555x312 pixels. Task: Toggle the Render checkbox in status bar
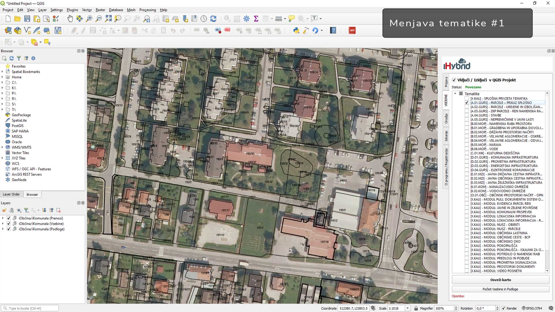503,308
